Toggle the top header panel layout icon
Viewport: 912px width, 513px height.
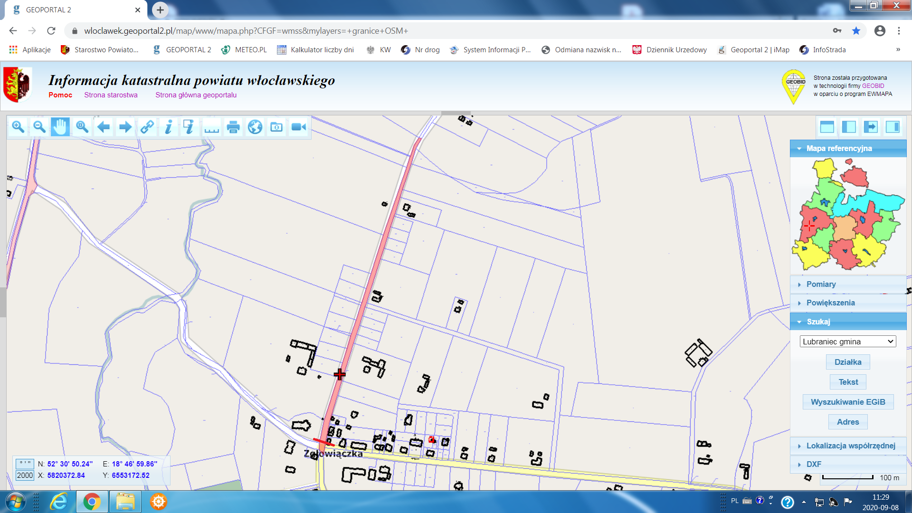(827, 127)
